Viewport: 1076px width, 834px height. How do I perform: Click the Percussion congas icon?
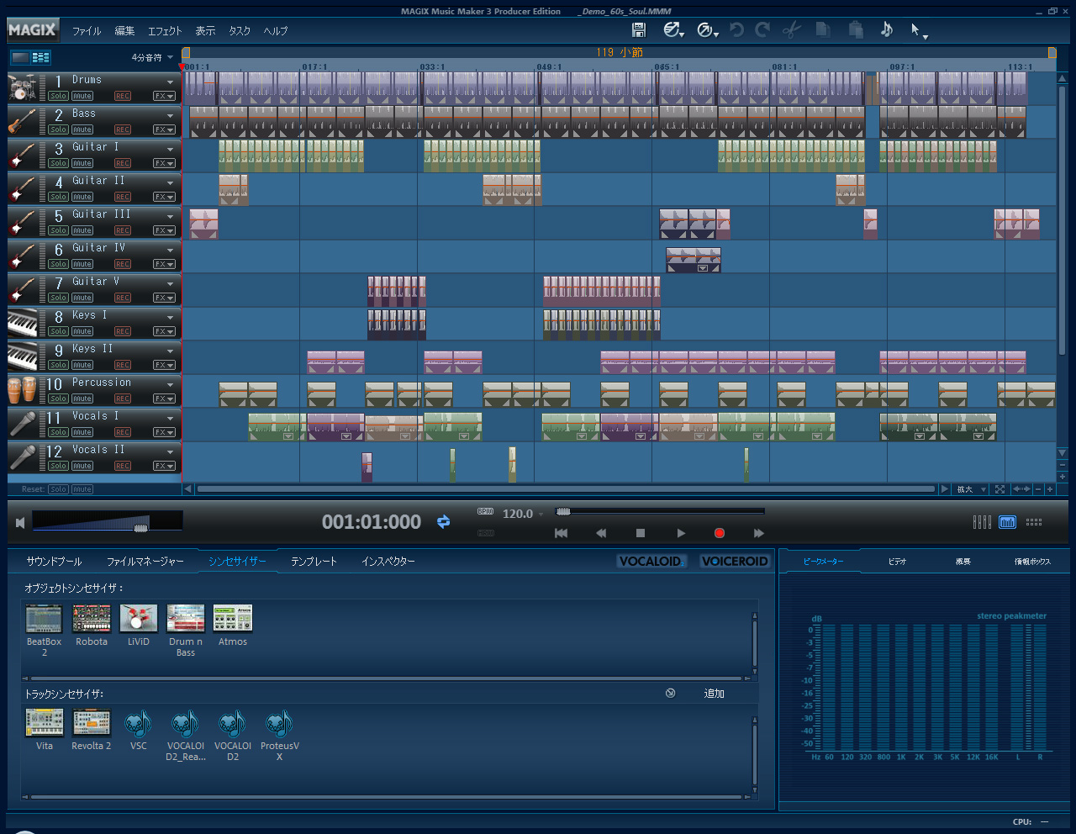23,390
